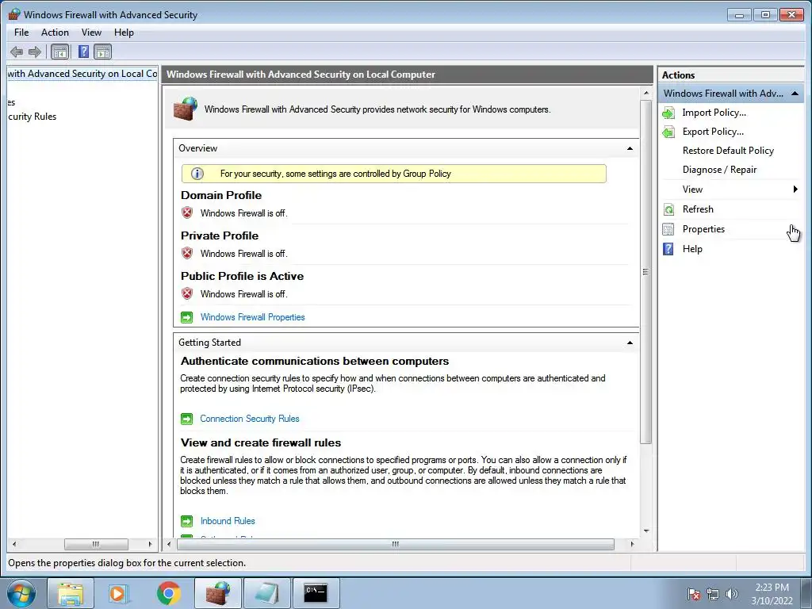Click Refresh in the Actions pane
This screenshot has width=812, height=609.
pyautogui.click(x=698, y=209)
